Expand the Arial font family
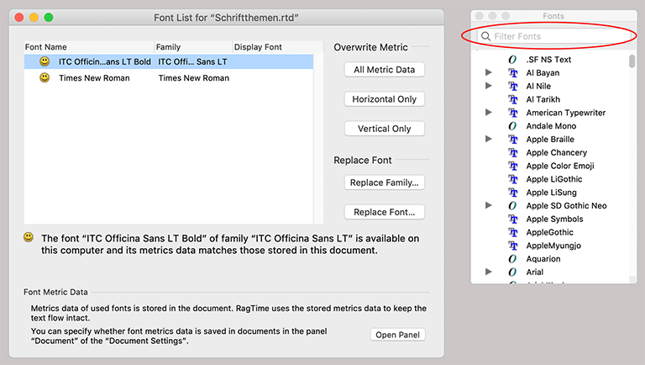The image size is (645, 365). click(x=489, y=272)
